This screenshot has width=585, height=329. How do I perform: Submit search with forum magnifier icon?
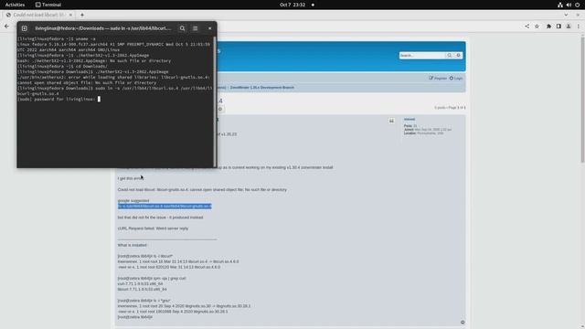pos(450,55)
